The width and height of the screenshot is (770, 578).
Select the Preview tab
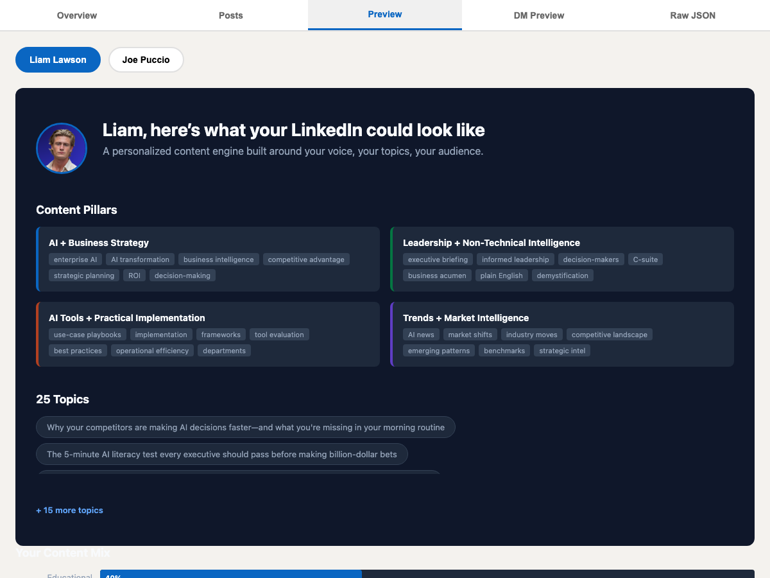pos(384,13)
